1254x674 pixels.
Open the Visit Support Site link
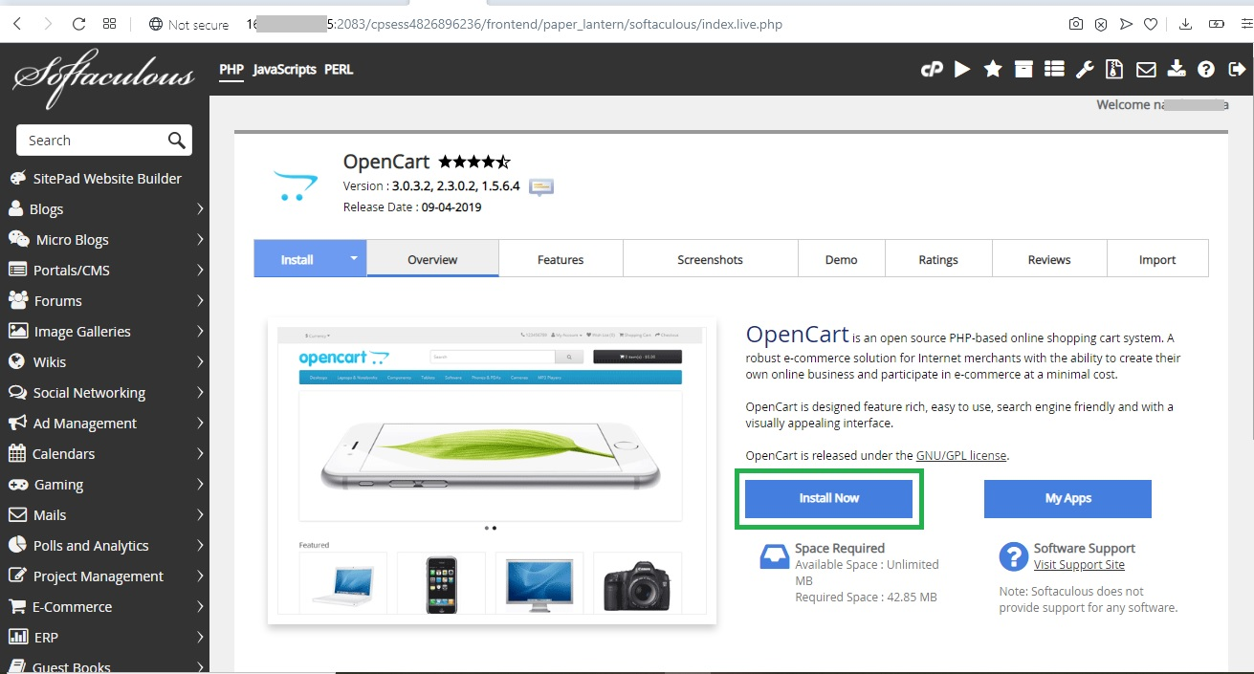1079,565
